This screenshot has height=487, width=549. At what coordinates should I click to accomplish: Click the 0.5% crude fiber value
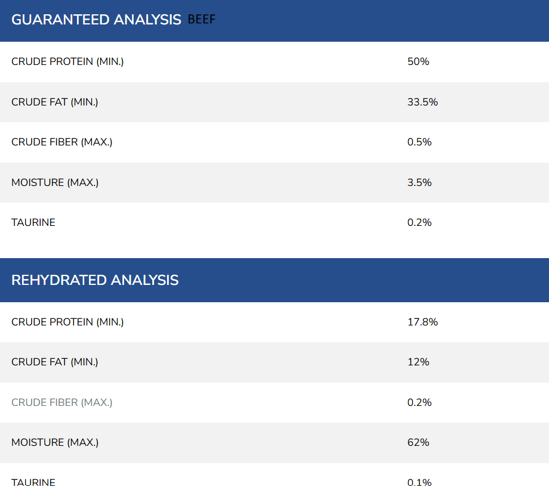coord(420,142)
